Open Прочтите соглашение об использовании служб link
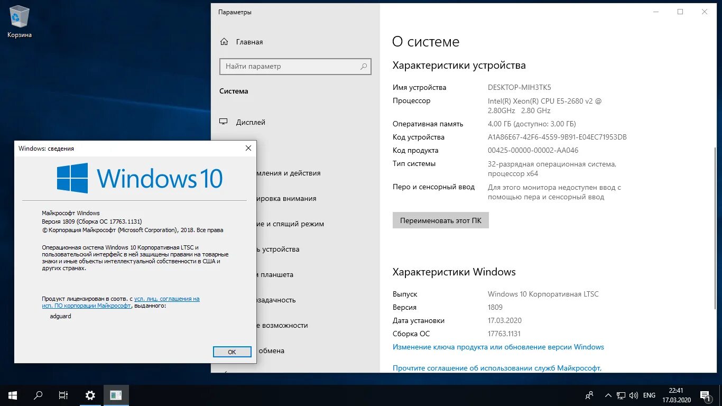The width and height of the screenshot is (722, 406). pyautogui.click(x=497, y=368)
